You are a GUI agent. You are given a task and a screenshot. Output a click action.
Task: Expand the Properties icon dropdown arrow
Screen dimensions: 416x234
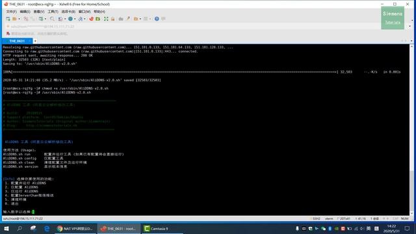[45, 19]
